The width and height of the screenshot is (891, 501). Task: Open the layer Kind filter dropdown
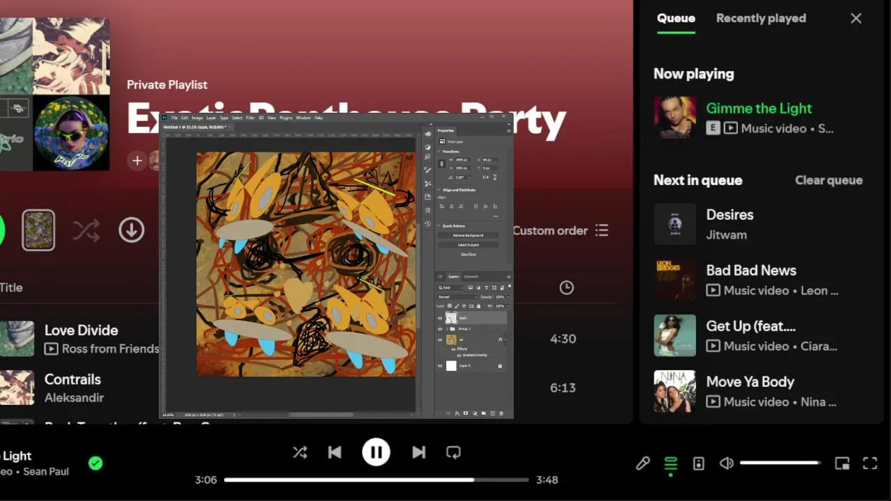coord(450,287)
